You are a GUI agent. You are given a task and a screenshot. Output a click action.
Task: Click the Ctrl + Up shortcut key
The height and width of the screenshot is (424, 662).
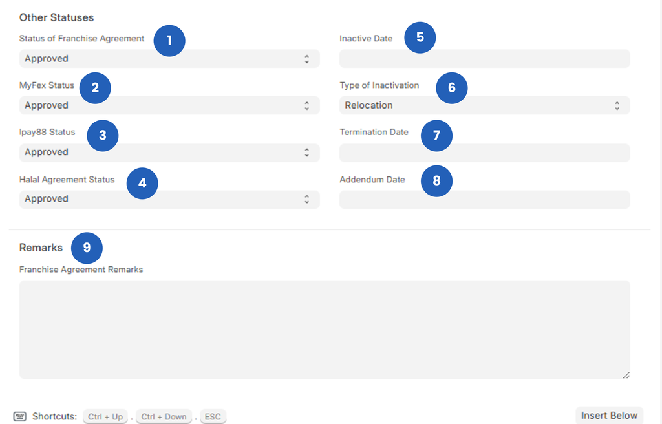click(x=105, y=417)
